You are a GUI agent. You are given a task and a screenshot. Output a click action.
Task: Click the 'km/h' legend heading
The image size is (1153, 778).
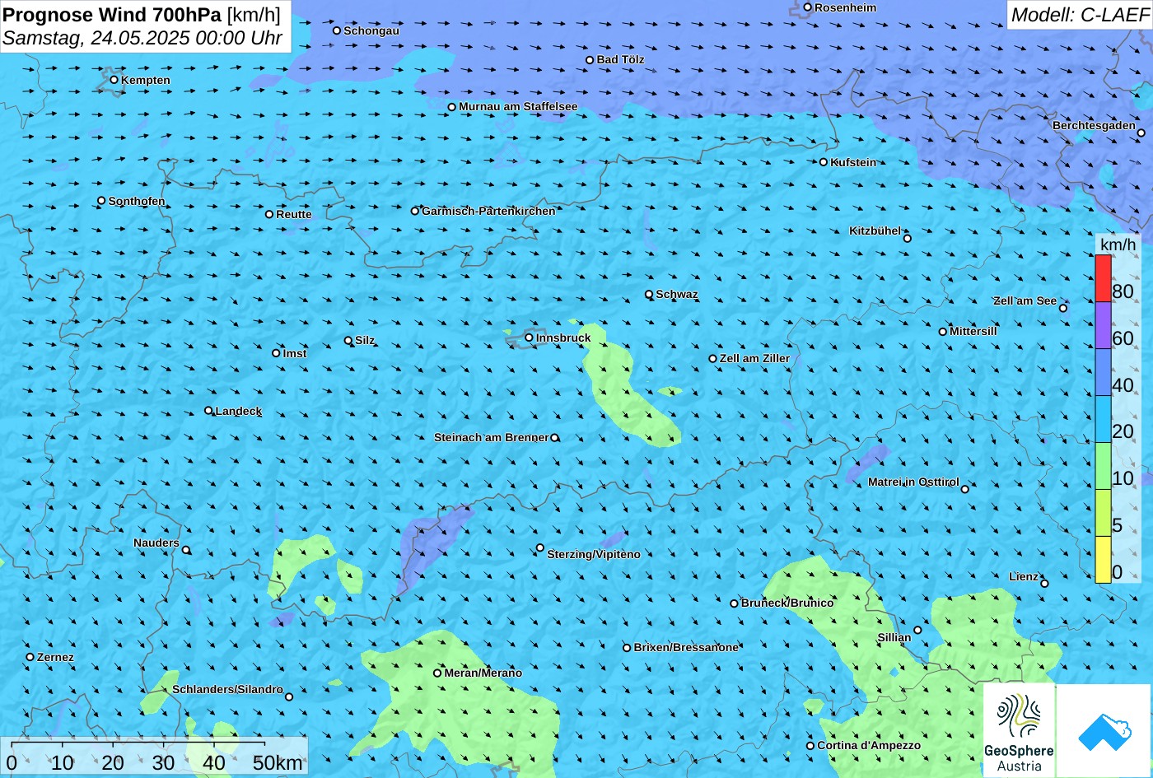point(1118,245)
